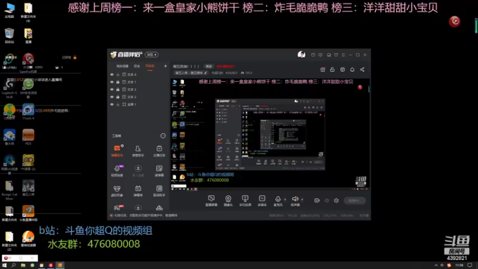The image size is (478, 269).
Task: Mute the 麦克风 microphone
Action: pos(278,201)
